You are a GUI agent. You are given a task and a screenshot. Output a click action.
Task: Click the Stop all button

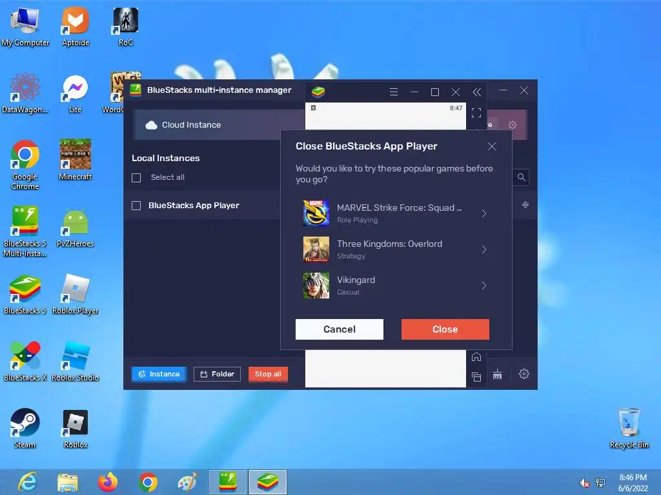pyautogui.click(x=268, y=374)
